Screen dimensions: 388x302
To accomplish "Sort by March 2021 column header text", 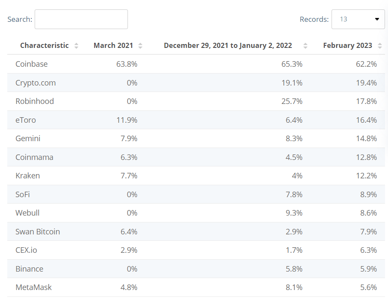I will point(113,45).
